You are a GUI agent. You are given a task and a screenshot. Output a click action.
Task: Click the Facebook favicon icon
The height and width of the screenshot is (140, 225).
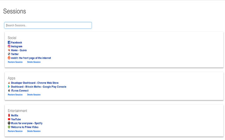(9, 42)
